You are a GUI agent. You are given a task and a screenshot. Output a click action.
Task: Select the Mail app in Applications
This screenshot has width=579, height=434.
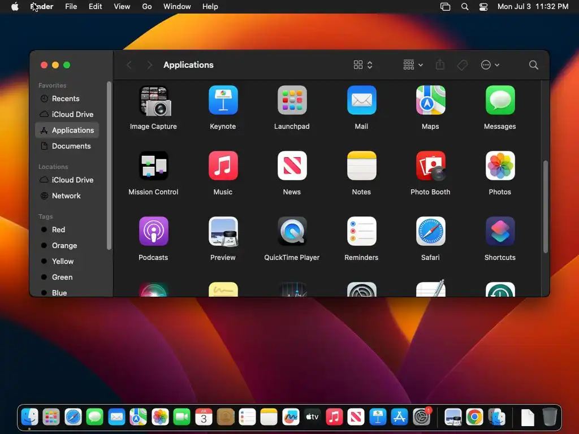tap(361, 101)
